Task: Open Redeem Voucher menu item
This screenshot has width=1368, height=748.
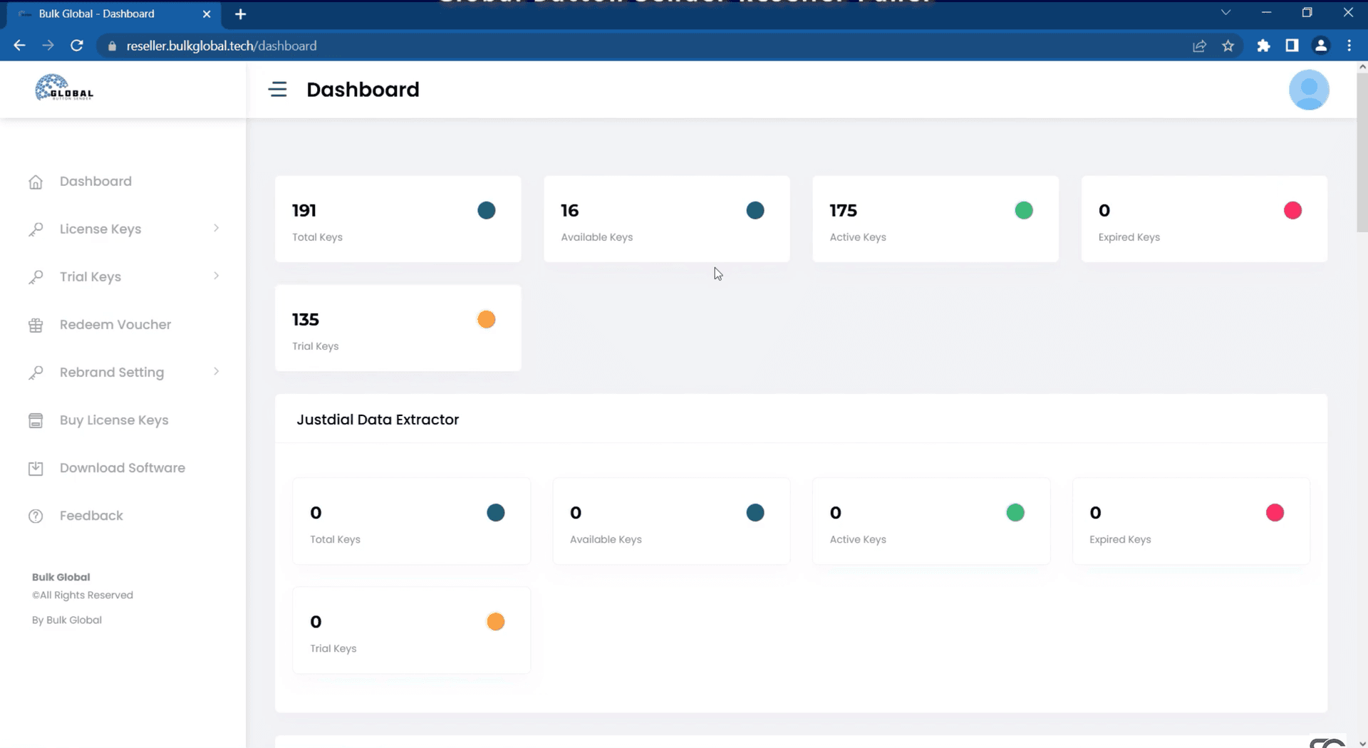Action: click(115, 324)
